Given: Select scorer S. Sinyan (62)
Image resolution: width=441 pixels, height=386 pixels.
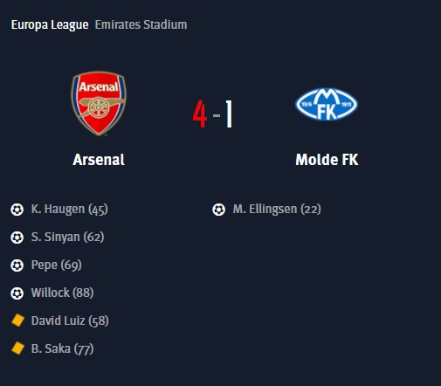Looking at the screenshot, I should click(x=67, y=238).
